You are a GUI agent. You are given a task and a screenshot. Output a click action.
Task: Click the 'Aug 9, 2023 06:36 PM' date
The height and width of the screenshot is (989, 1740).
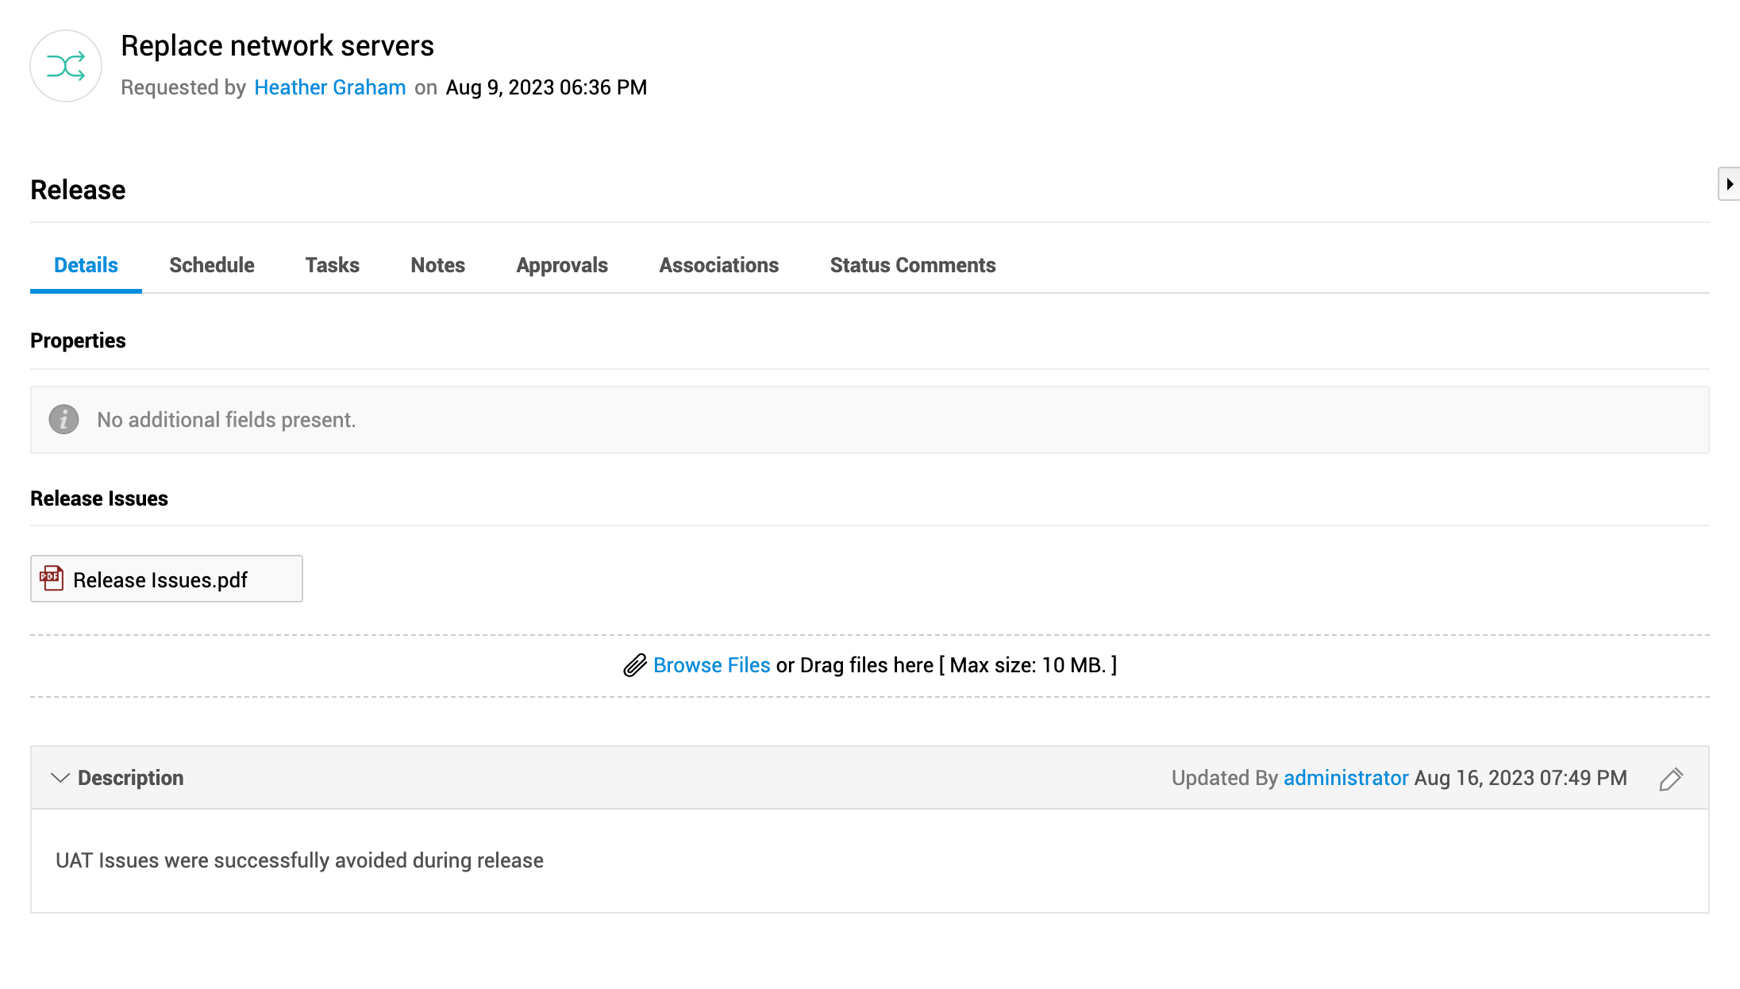click(x=547, y=87)
